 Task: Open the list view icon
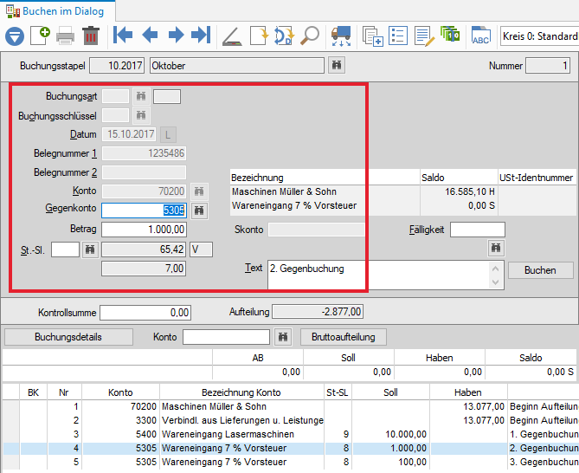(398, 36)
